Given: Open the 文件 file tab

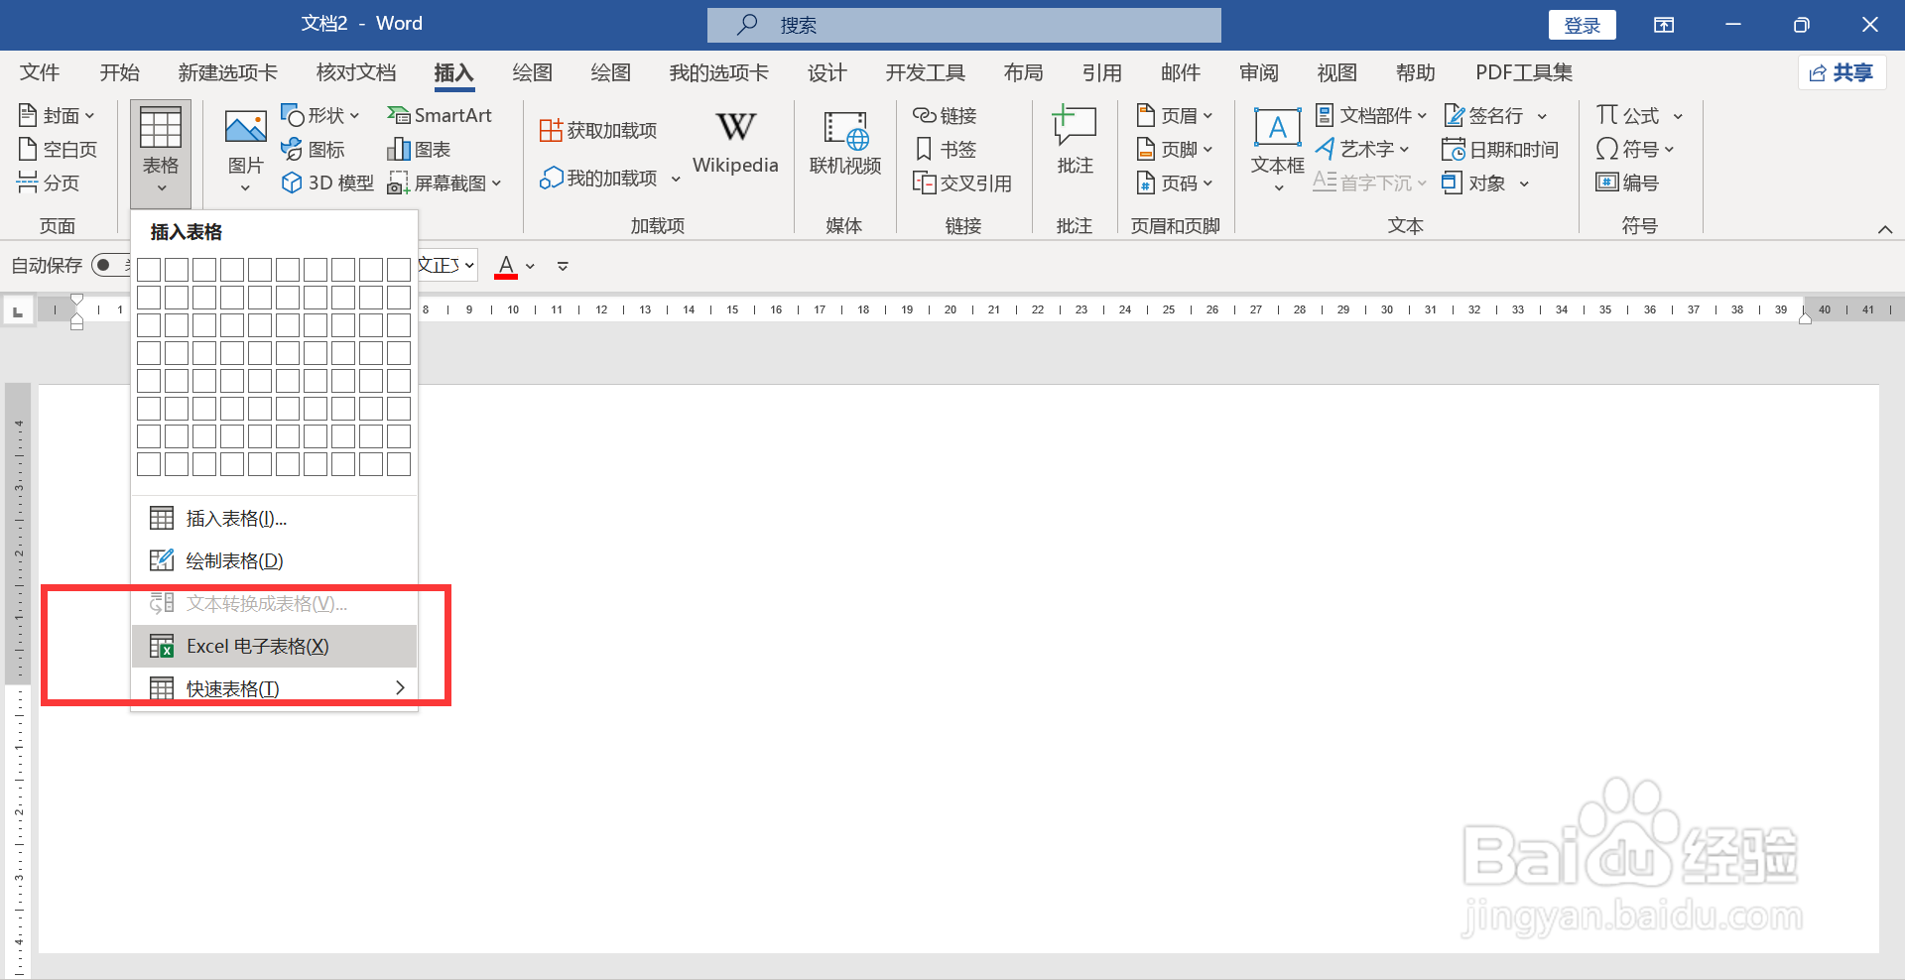Looking at the screenshot, I should pyautogui.click(x=40, y=73).
